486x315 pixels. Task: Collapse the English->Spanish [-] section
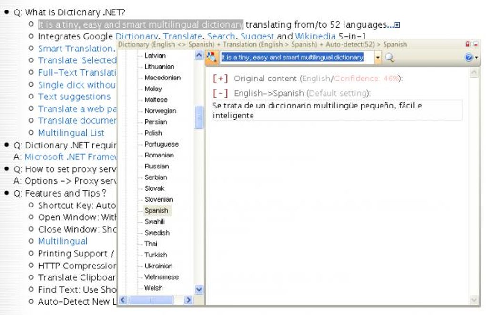(x=221, y=93)
